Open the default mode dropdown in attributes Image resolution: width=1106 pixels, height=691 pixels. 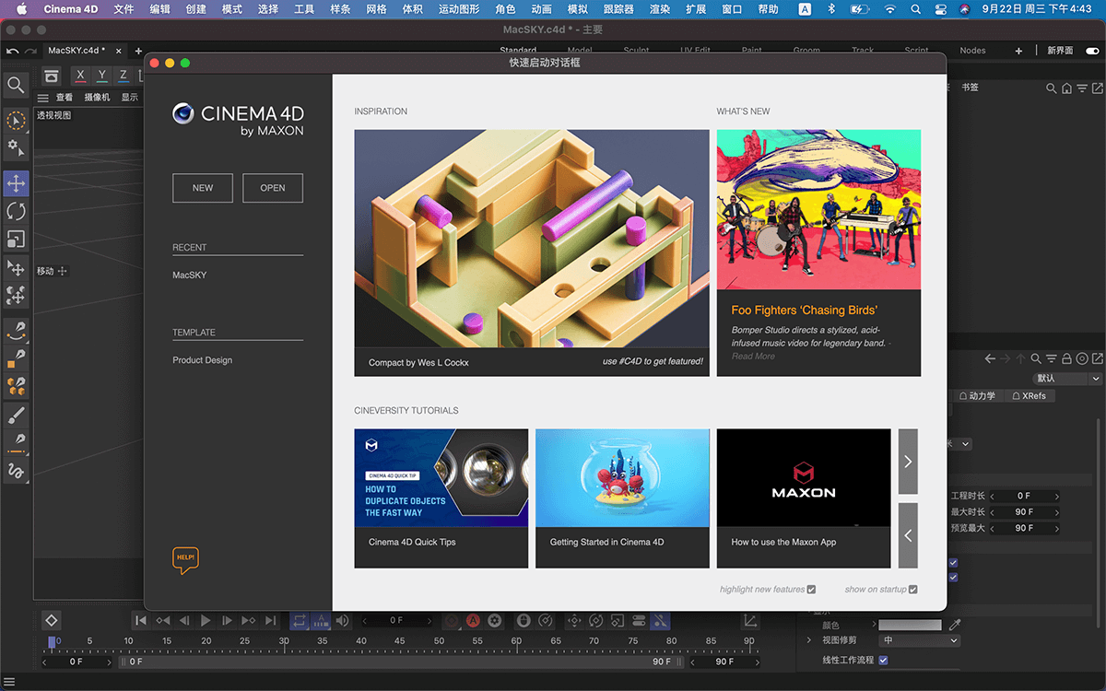[1067, 379]
